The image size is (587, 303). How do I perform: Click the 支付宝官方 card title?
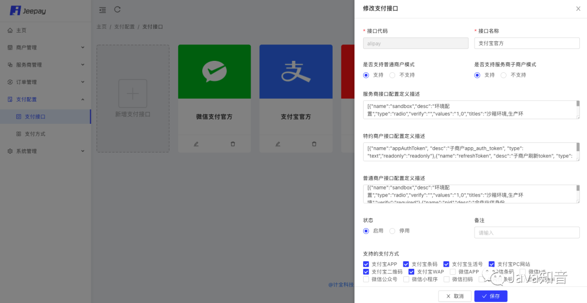(x=296, y=117)
